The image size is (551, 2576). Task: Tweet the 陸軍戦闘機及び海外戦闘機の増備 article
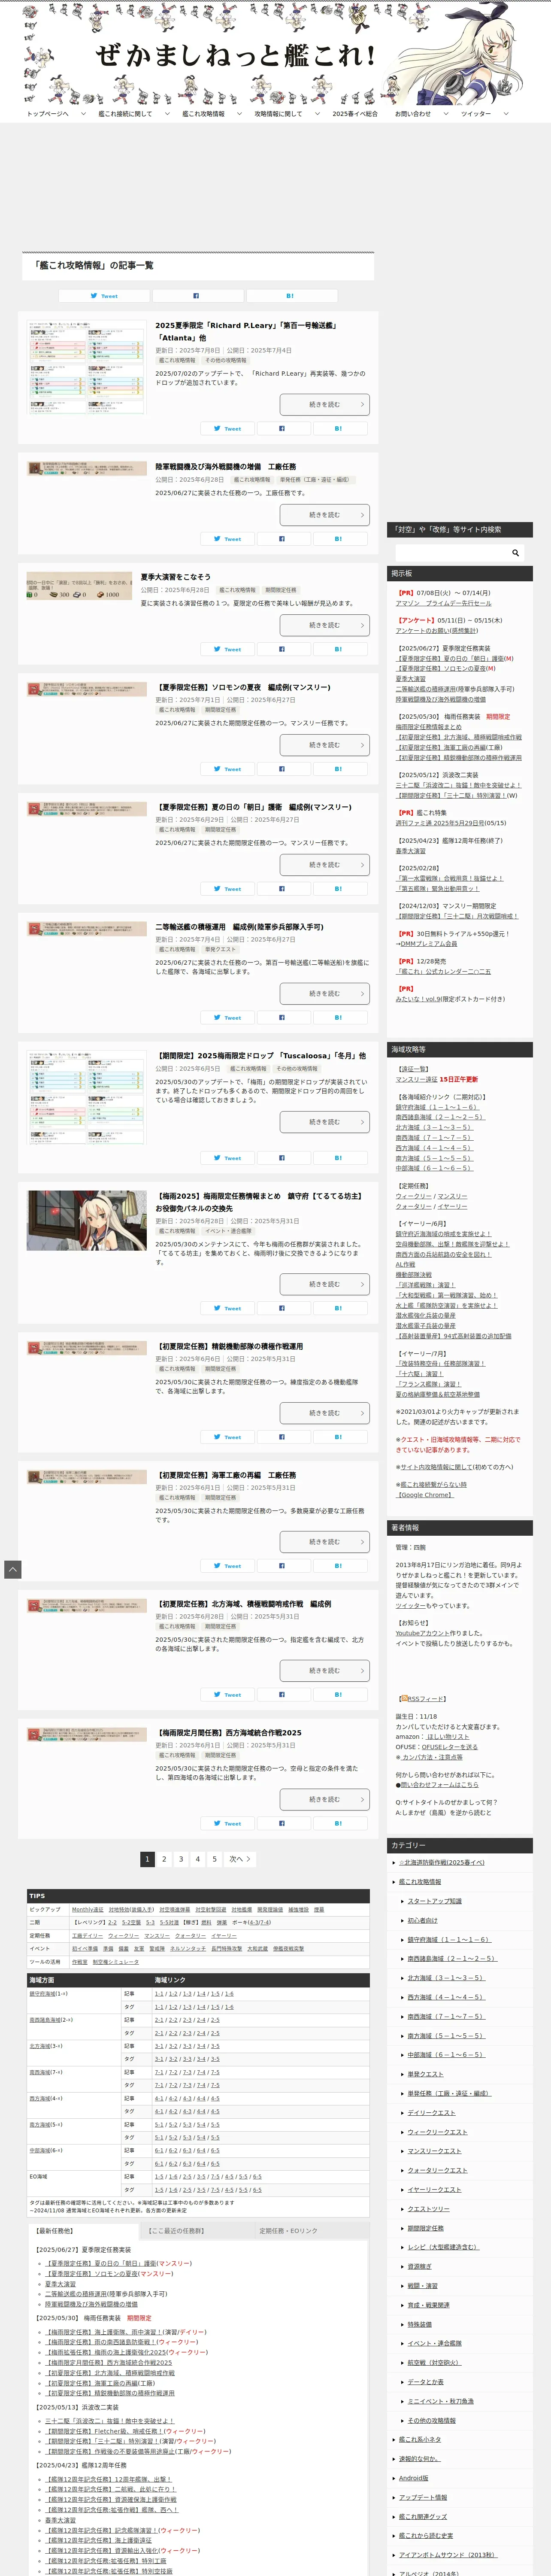(227, 539)
